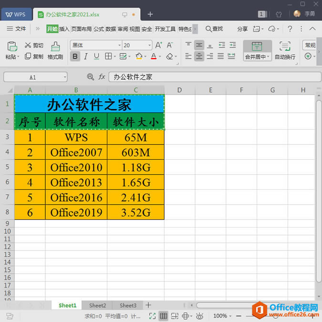Add a new sheet with plus button

click(x=148, y=305)
